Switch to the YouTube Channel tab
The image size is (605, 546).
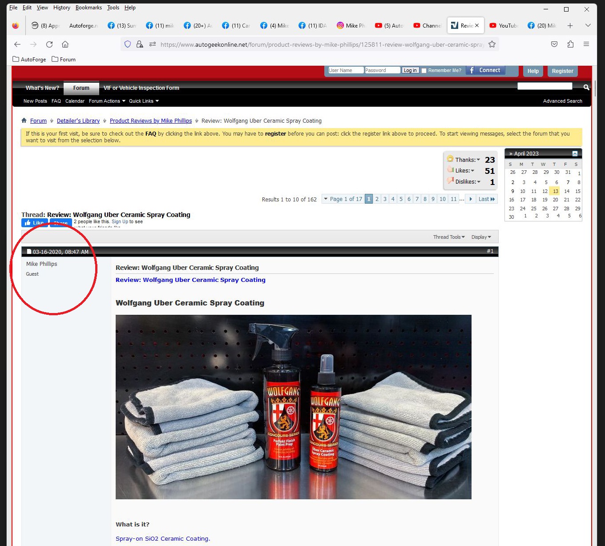427,25
